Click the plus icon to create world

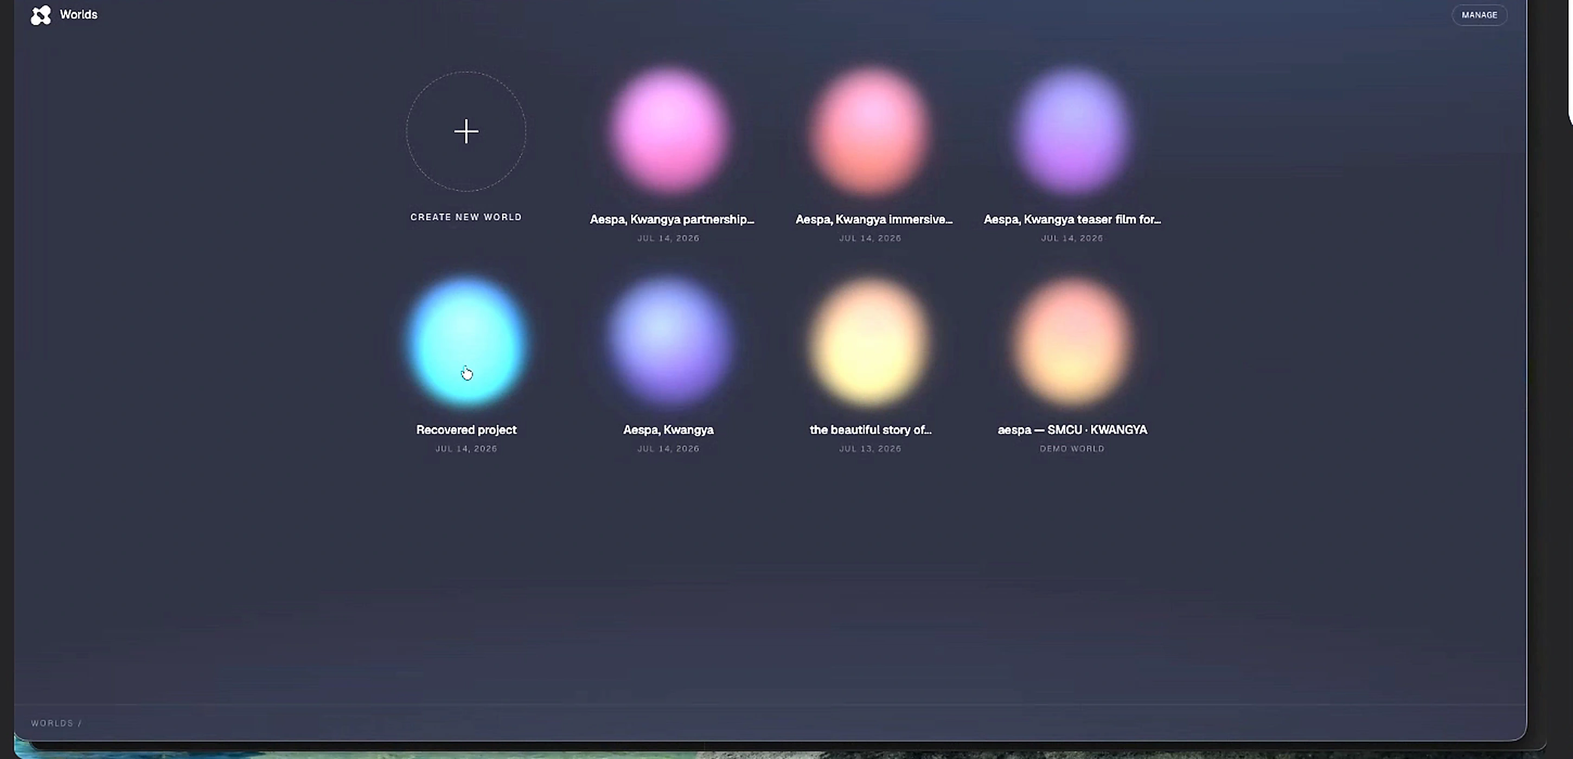click(x=466, y=132)
